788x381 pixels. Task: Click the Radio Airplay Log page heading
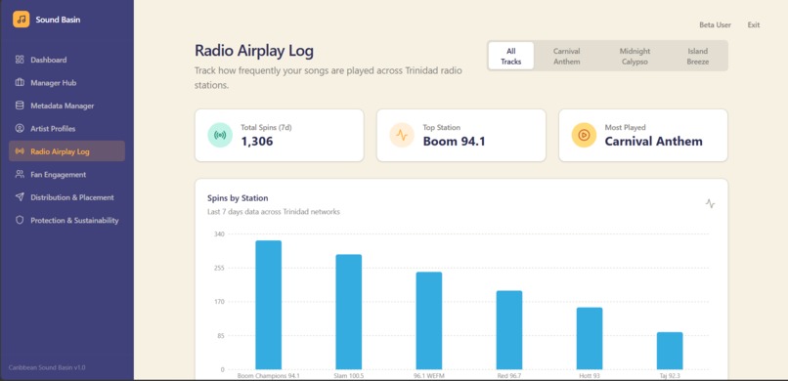click(254, 51)
